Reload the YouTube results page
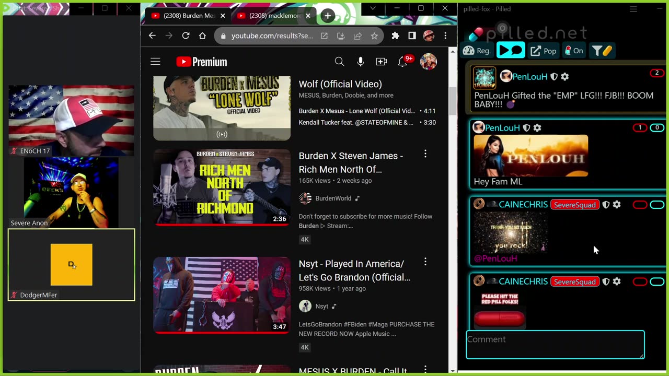The image size is (669, 376). click(186, 36)
